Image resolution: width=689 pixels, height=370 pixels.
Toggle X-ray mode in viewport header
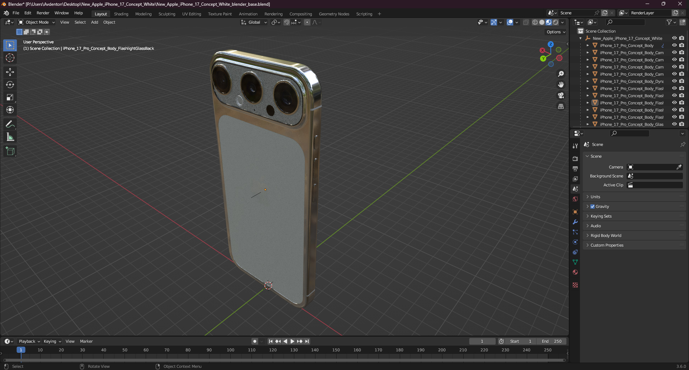tap(526, 22)
